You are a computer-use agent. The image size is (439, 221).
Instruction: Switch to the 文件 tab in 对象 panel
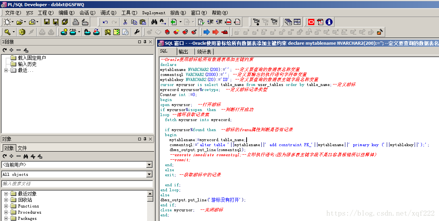pos(22,148)
